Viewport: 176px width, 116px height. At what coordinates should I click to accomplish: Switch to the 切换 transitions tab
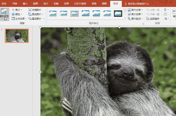(x=56, y=4)
